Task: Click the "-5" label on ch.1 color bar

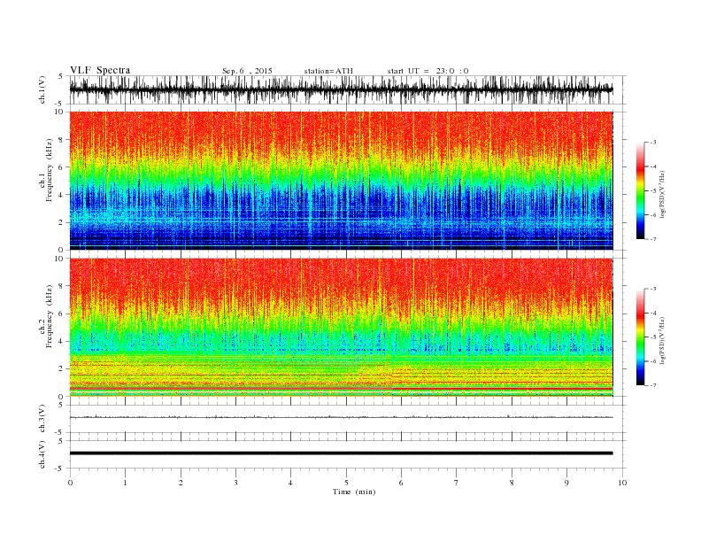Action: point(653,191)
